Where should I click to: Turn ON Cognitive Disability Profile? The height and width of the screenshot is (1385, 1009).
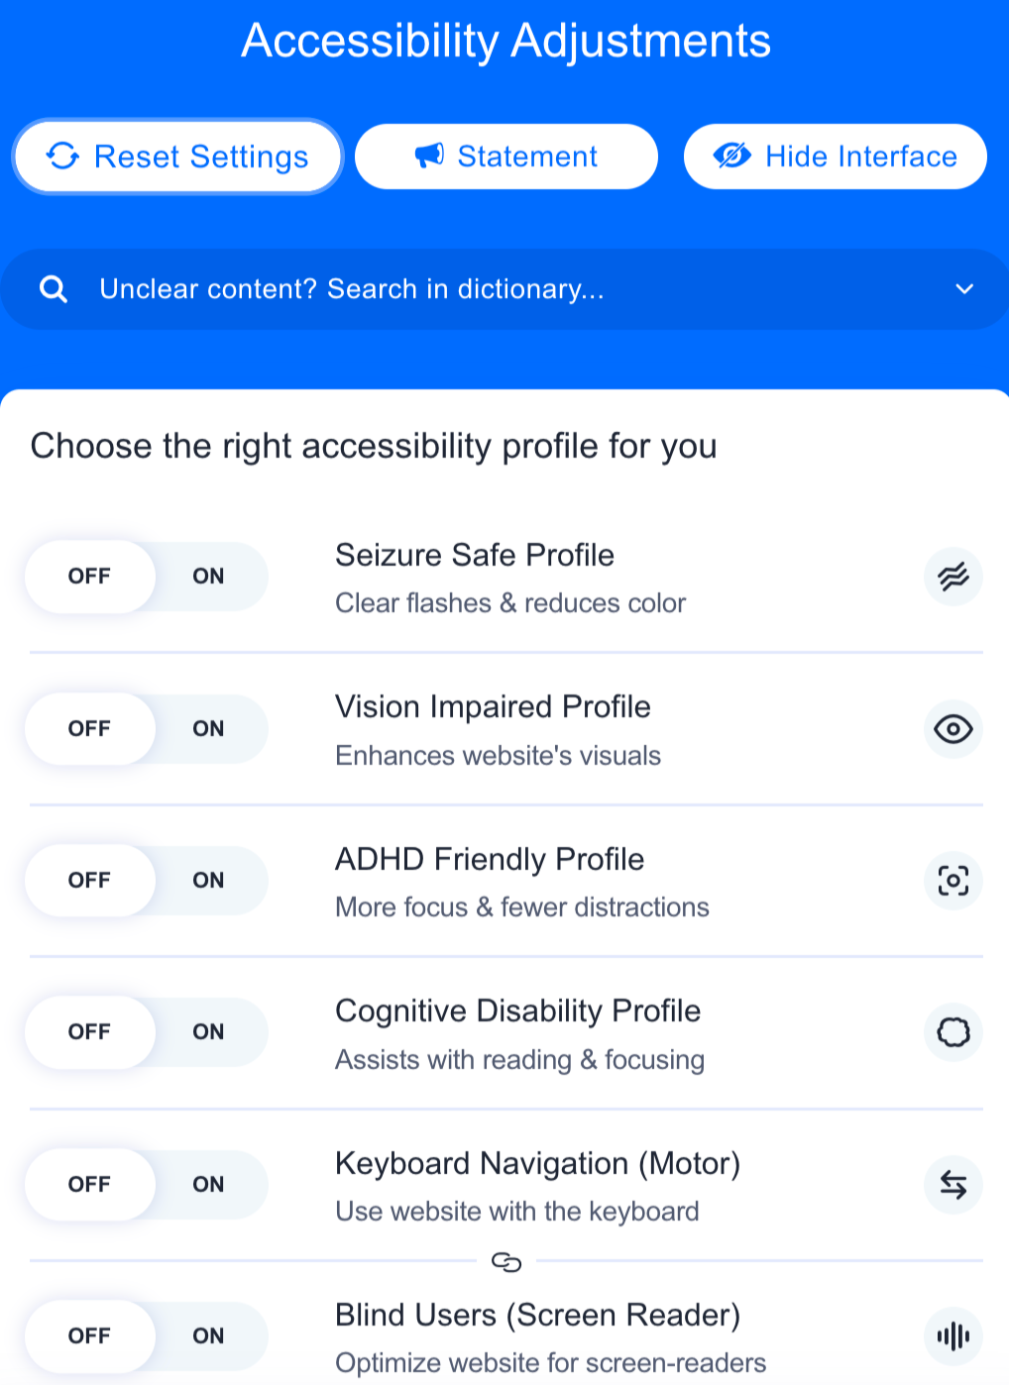tap(208, 1032)
